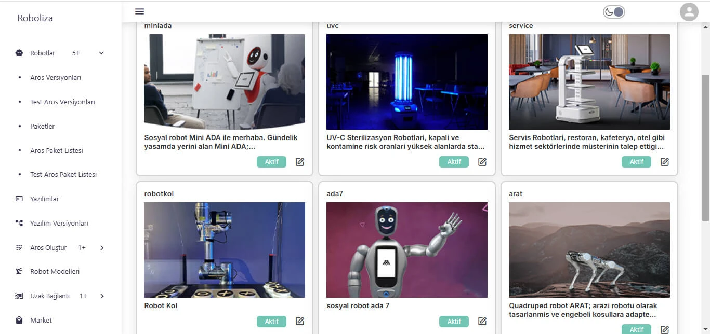The image size is (710, 334).
Task: Open Aros Versiyonları menu item
Action: 56,78
